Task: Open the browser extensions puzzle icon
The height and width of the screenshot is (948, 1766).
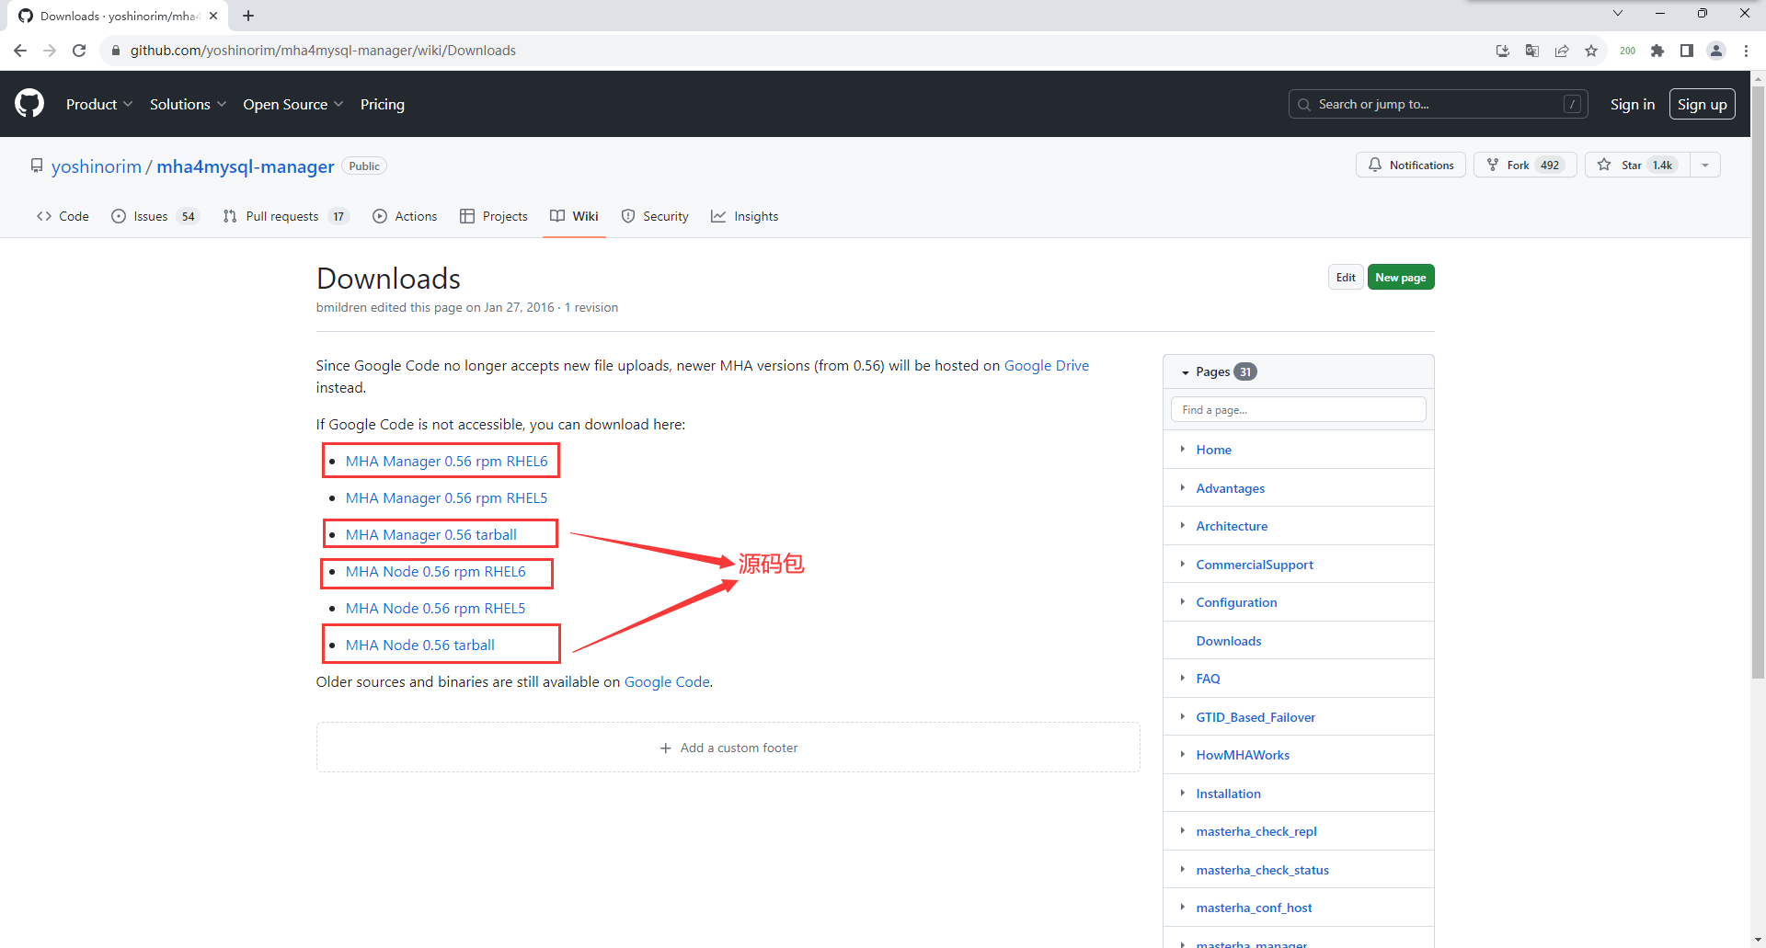Action: [x=1657, y=51]
